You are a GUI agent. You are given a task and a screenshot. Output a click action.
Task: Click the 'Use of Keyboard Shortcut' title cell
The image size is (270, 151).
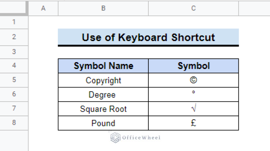tap(148, 37)
